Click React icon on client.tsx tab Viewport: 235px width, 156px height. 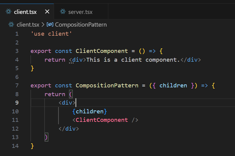pos(8,11)
